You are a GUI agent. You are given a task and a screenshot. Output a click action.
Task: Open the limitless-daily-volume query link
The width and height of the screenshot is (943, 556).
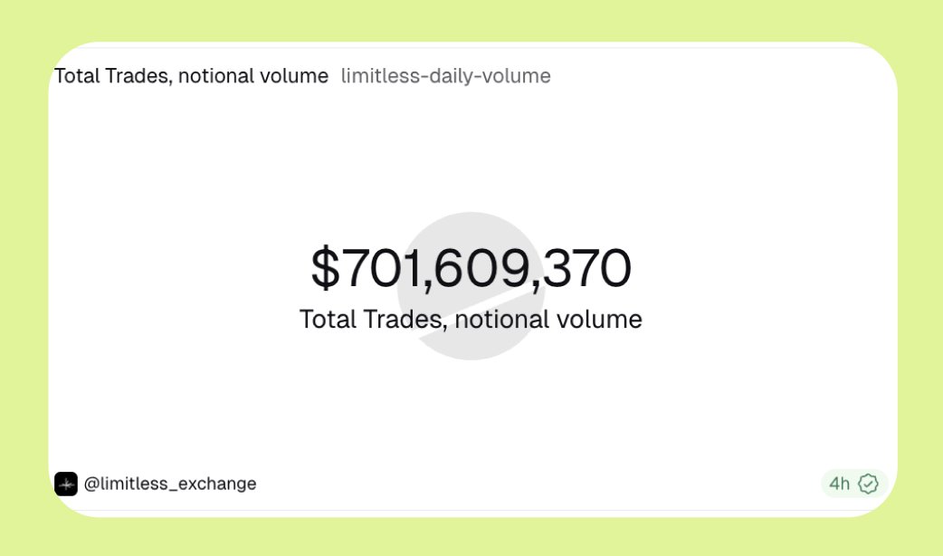coord(445,76)
